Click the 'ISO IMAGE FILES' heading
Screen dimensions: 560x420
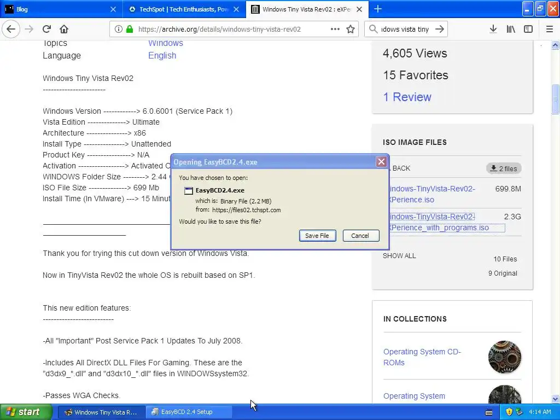(415, 142)
